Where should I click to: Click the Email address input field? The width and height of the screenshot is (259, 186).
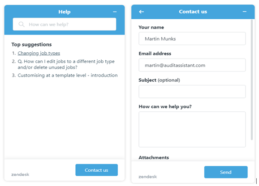(x=192, y=65)
